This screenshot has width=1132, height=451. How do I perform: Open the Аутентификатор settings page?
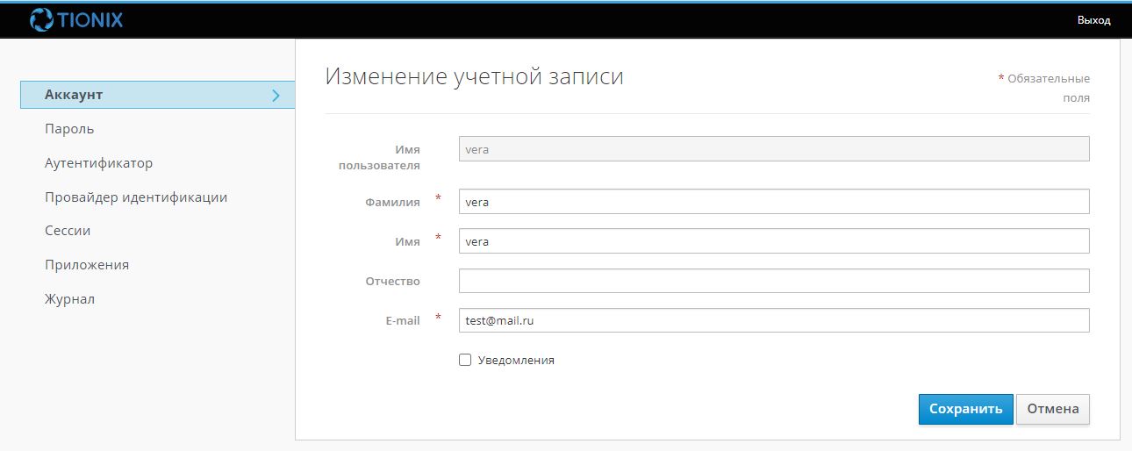98,163
